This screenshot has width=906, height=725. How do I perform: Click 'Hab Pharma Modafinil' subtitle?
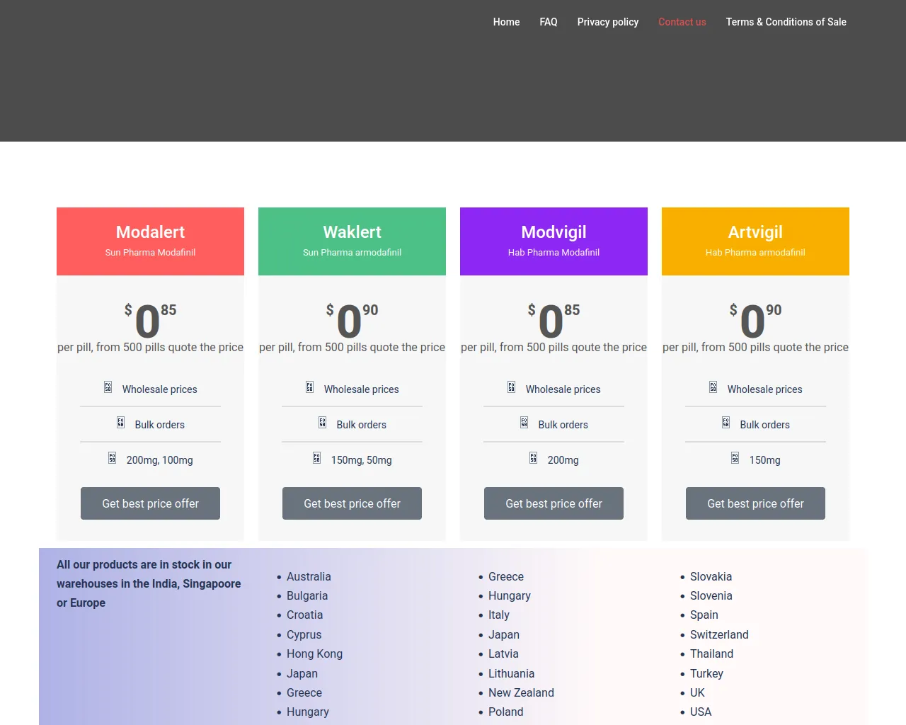tap(554, 253)
